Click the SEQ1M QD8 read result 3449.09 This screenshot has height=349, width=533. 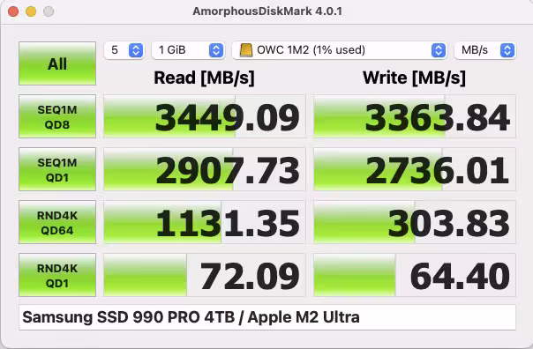[205, 116]
